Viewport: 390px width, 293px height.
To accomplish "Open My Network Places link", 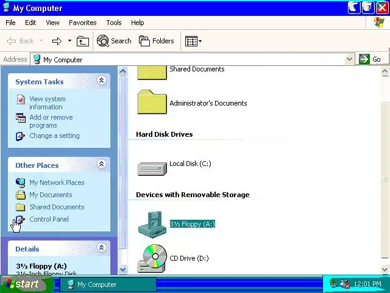I will click(57, 183).
